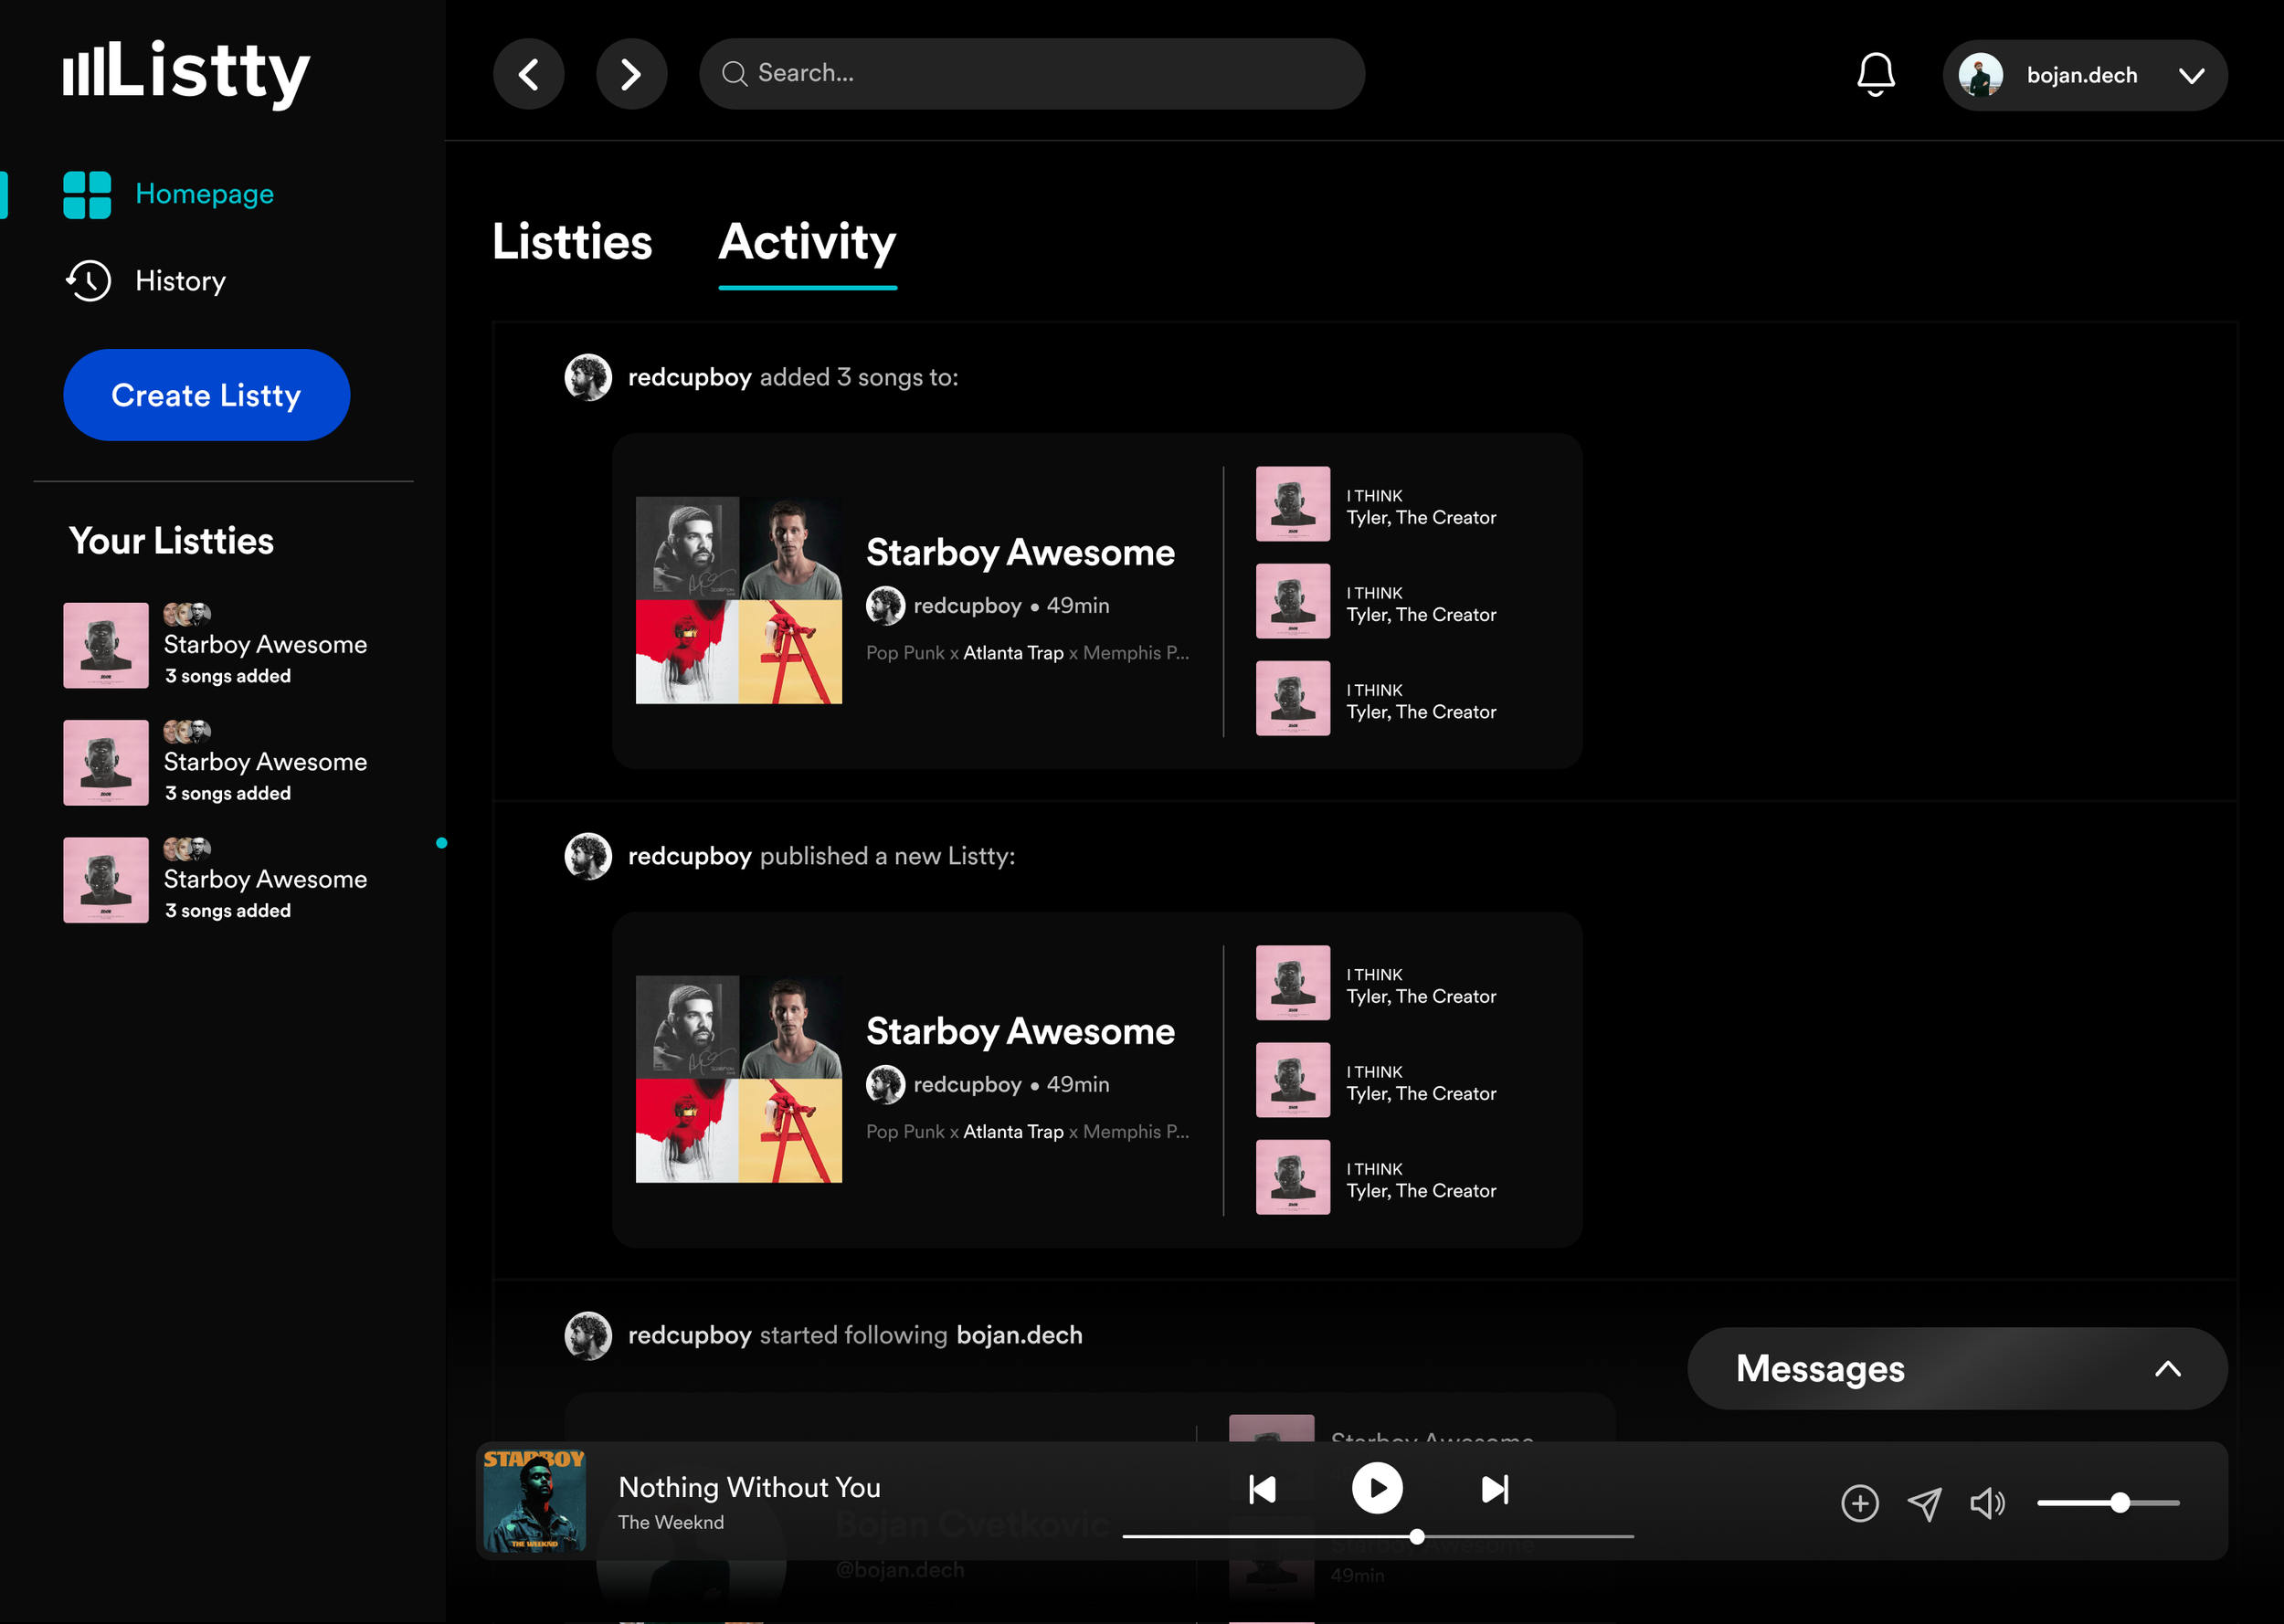Skip to the previous track

tap(1262, 1489)
